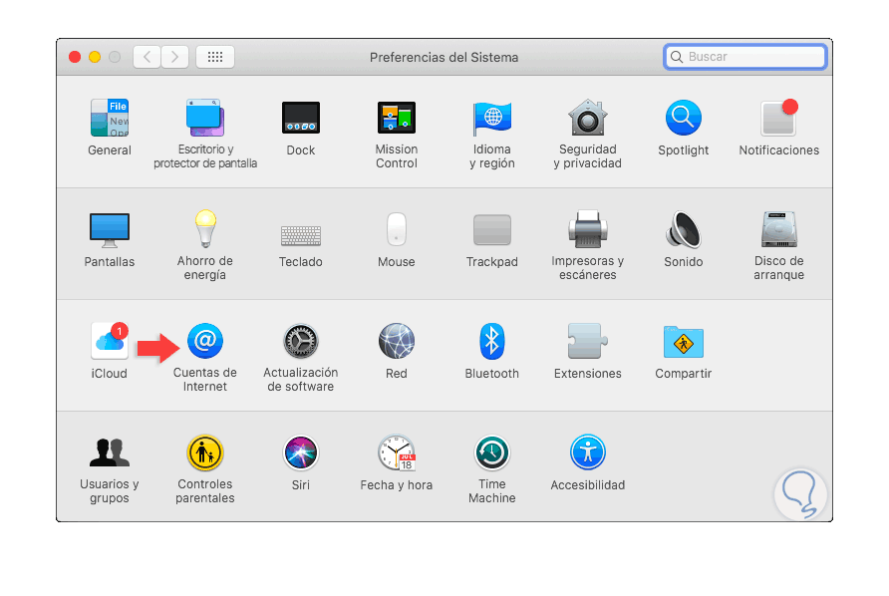The width and height of the screenshot is (889, 596).
Task: Click the show all grid button
Action: 215,57
